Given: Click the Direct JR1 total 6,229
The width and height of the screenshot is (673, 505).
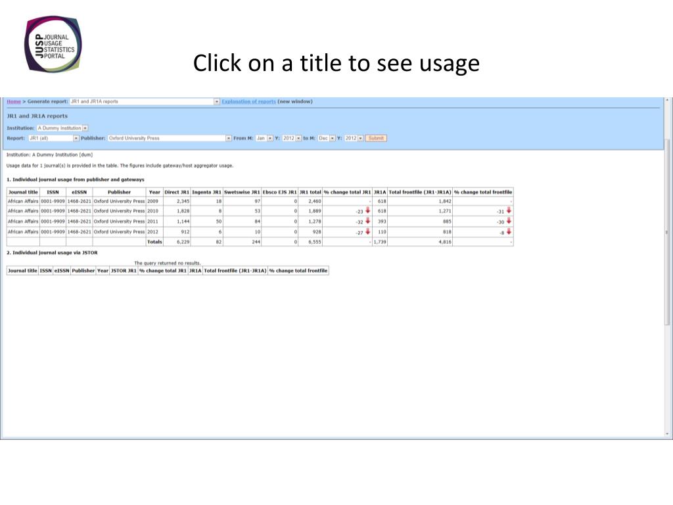Looking at the screenshot, I should tap(183, 242).
